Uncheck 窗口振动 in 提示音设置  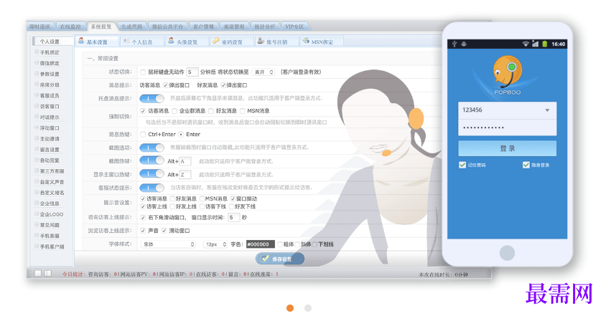tap(233, 198)
